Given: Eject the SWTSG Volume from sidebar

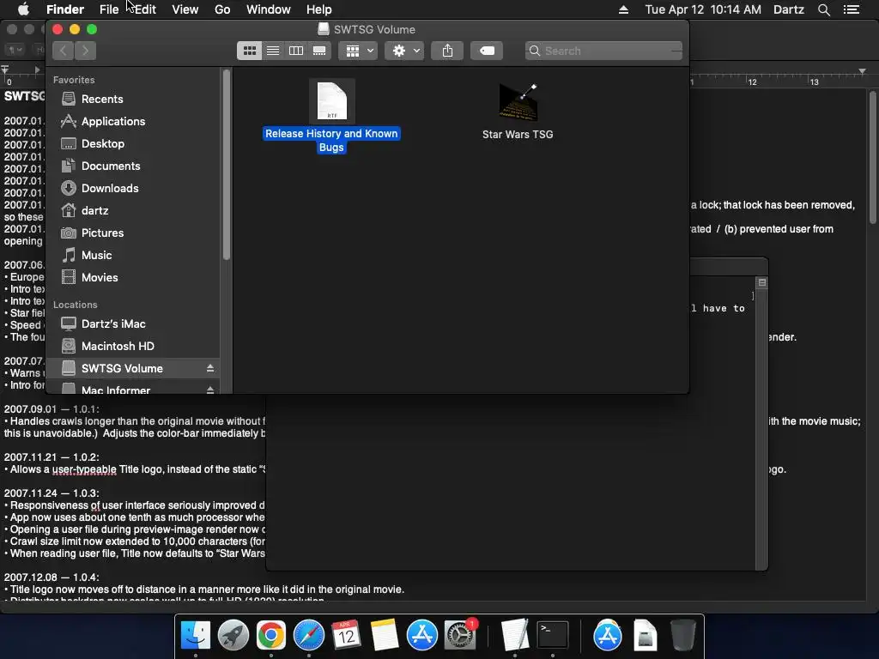Looking at the screenshot, I should click(210, 369).
